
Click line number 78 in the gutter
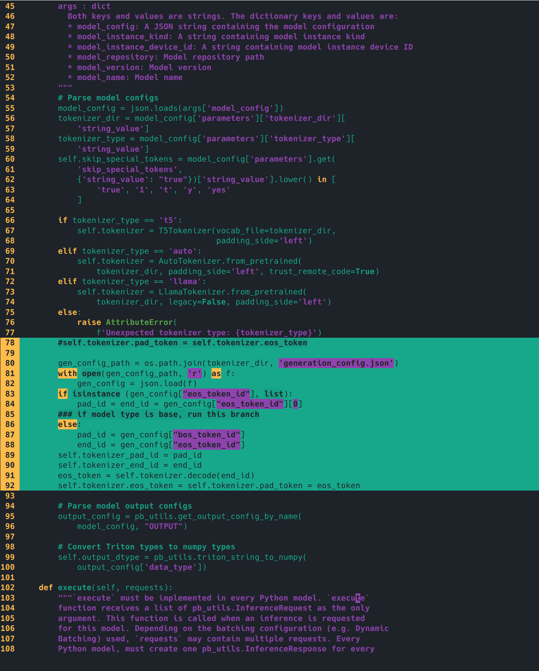(10, 343)
